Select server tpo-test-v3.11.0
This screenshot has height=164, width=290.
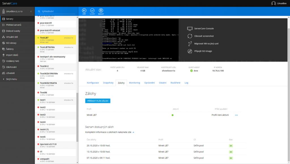tap(56, 145)
